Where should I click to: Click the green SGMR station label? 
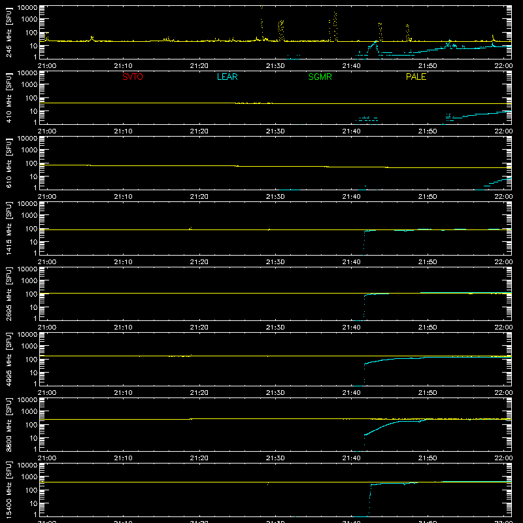click(320, 76)
